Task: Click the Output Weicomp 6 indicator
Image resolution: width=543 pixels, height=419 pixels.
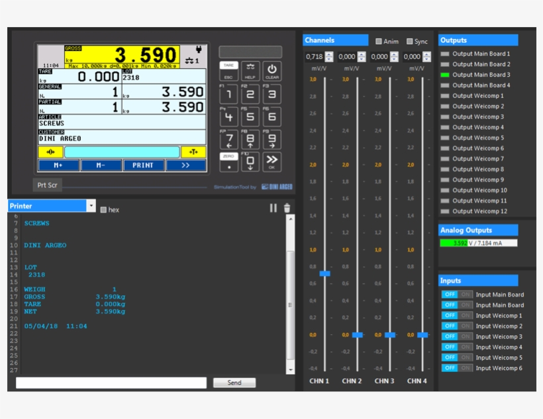Action: coord(445,148)
